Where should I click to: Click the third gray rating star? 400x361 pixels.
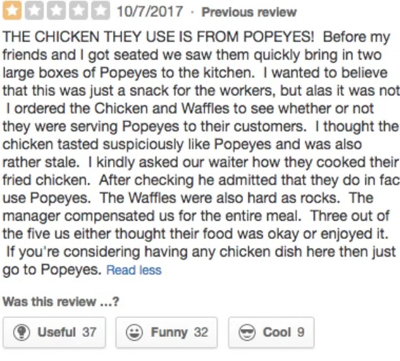pos(56,11)
